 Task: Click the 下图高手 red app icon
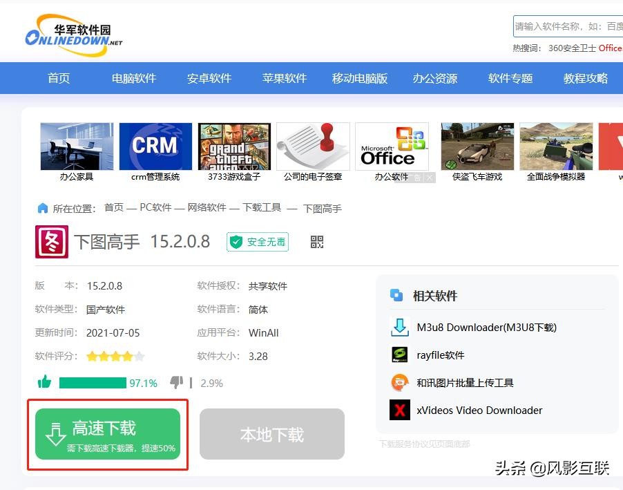pos(51,243)
